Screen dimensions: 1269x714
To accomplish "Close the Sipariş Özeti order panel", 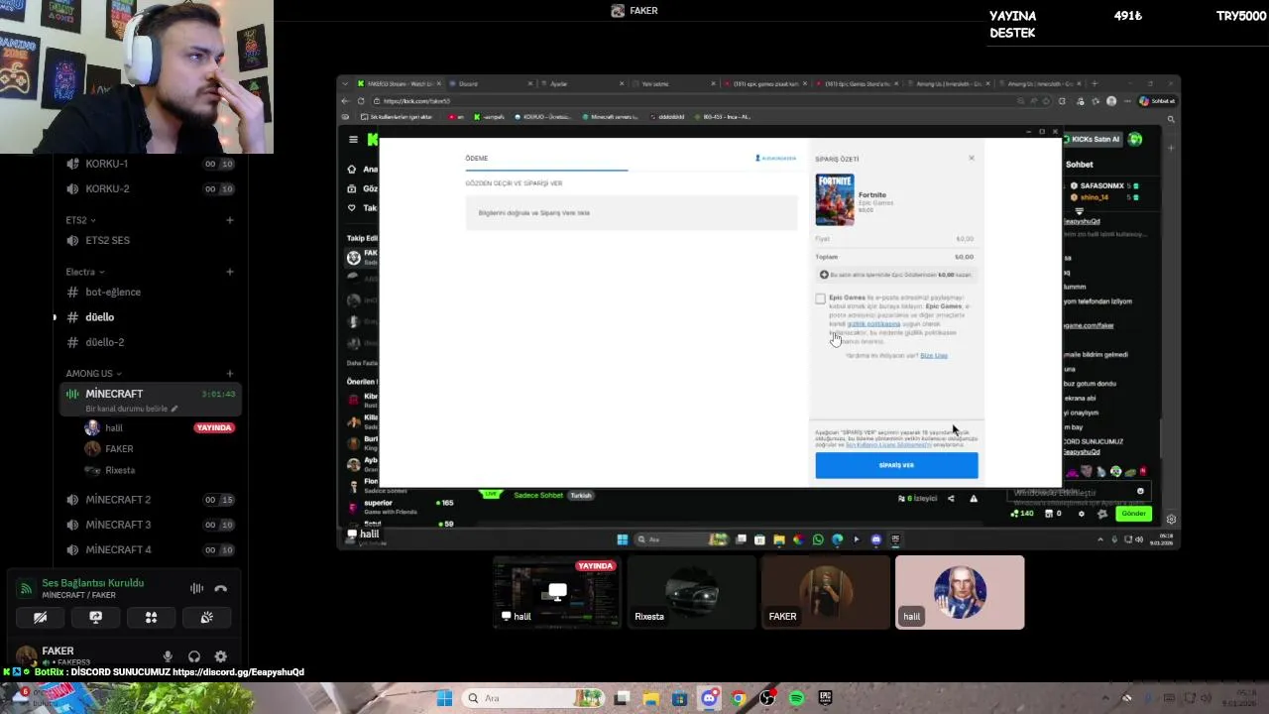I will pyautogui.click(x=972, y=158).
